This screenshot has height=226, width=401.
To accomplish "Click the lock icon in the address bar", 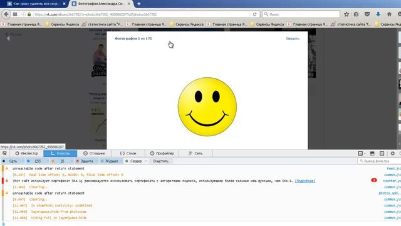I will [29, 14].
